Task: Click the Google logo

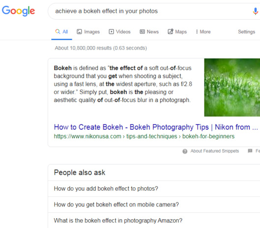Action: point(18,11)
